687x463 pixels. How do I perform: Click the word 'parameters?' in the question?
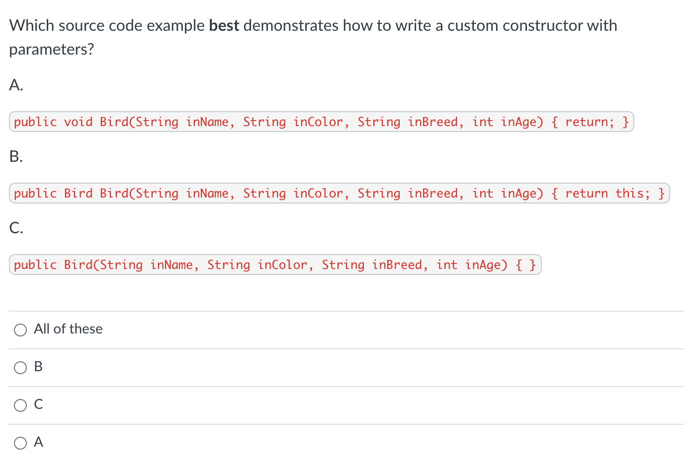[52, 50]
